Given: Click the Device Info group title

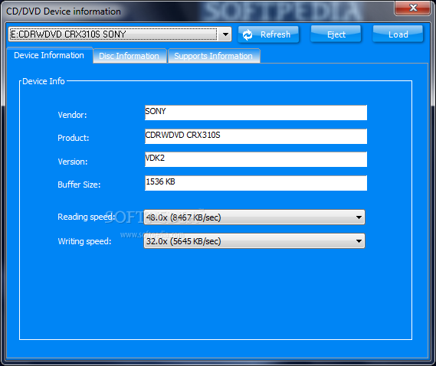Looking at the screenshot, I should pos(44,81).
